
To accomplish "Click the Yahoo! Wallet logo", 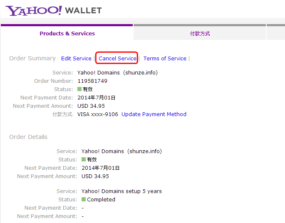I will coord(53,10).
